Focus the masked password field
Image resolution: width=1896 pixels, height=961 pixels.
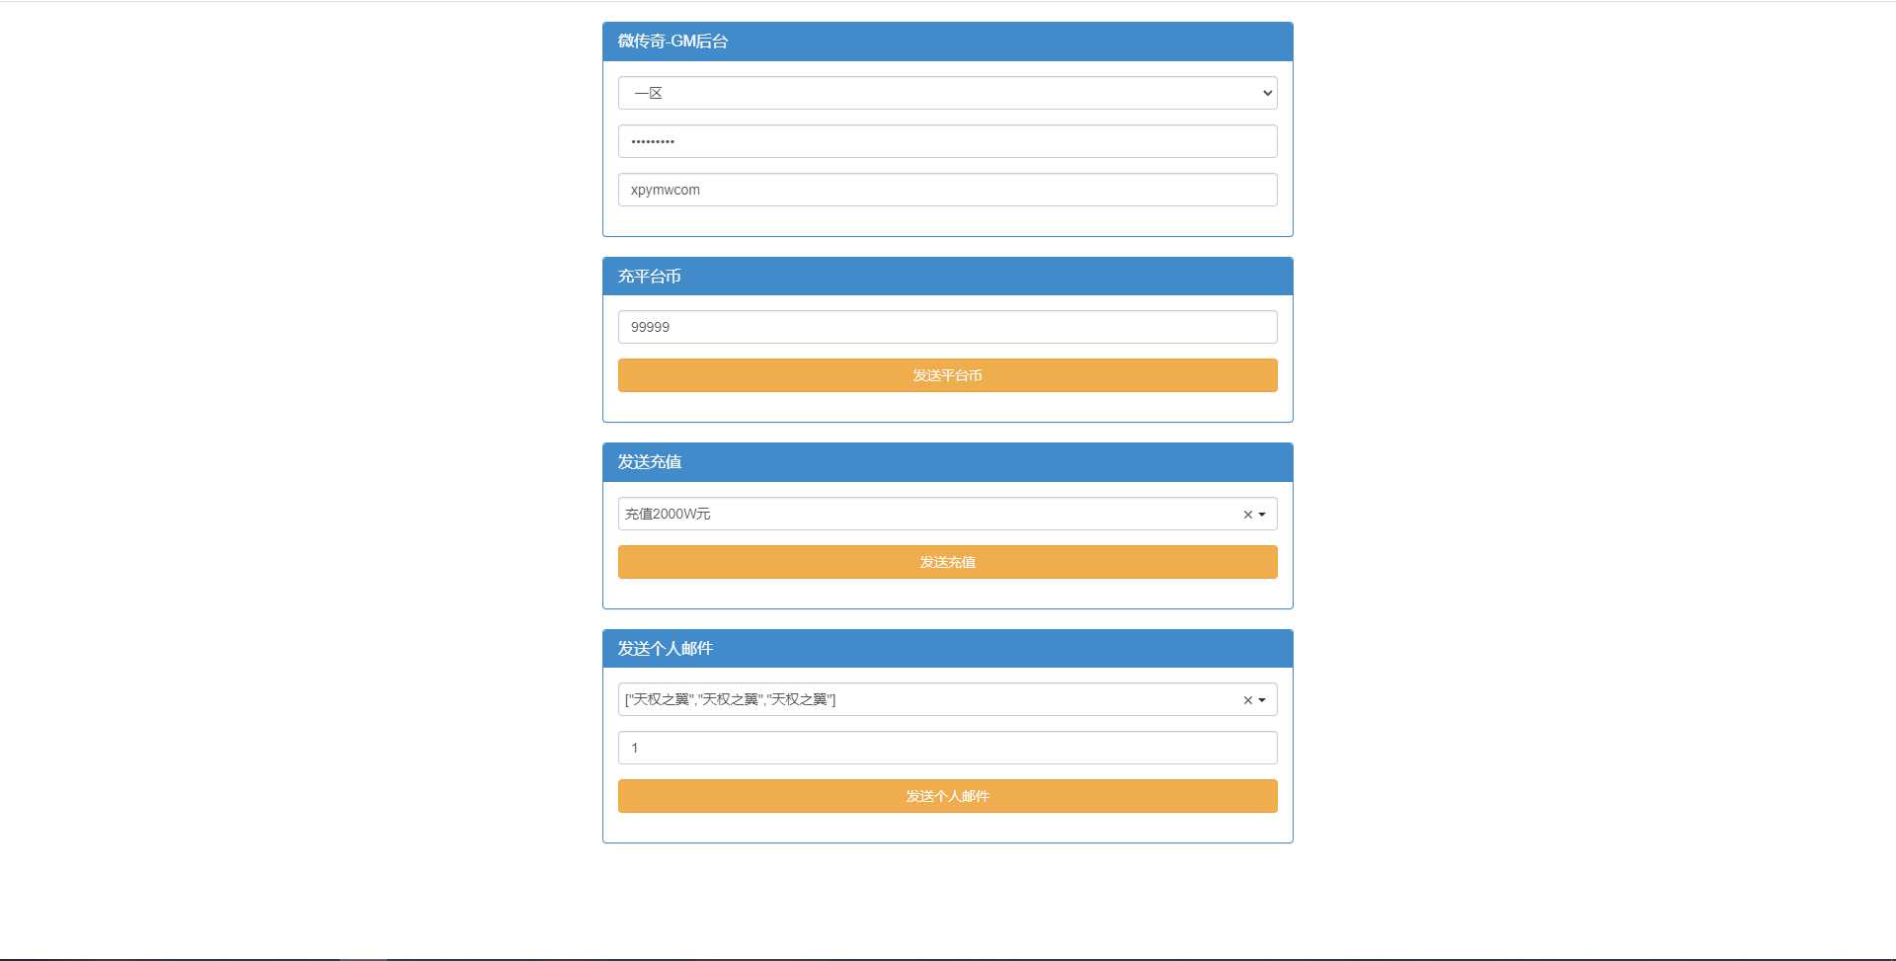point(947,141)
